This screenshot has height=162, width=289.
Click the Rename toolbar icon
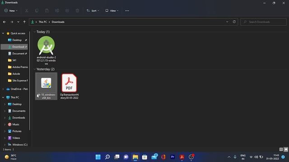[x=57, y=11]
